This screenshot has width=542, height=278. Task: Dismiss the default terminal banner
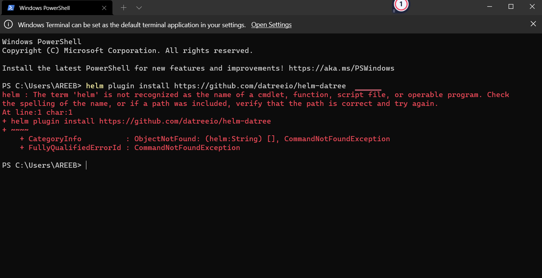pos(533,24)
